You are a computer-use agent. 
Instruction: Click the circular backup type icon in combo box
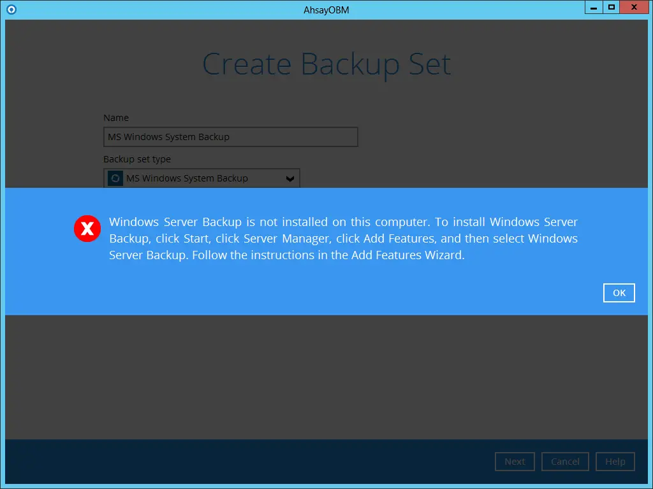point(114,178)
